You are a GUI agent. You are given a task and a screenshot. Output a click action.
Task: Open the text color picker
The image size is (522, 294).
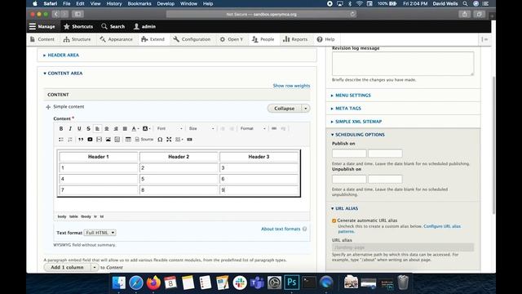click(135, 129)
